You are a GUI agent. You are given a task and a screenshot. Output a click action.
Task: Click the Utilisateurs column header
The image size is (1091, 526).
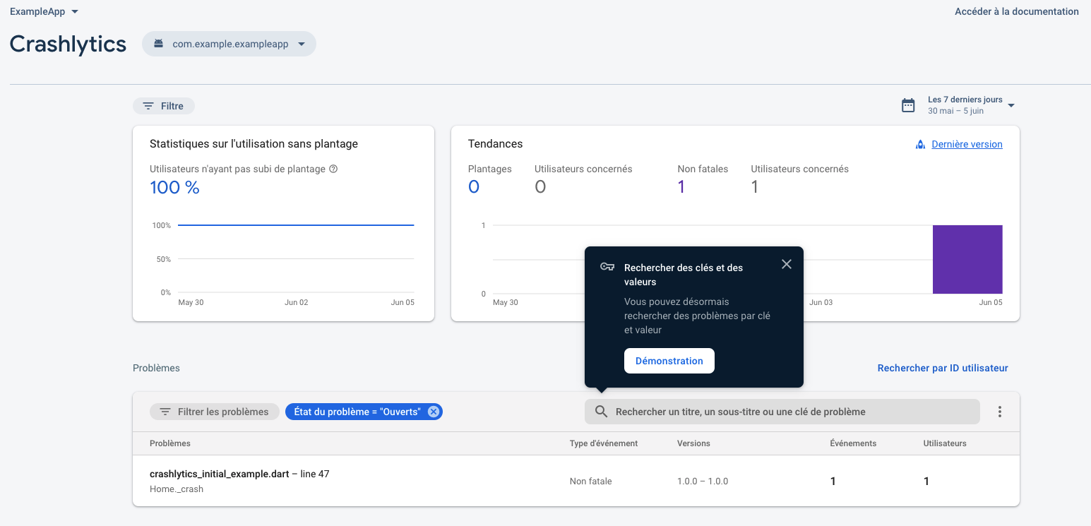(945, 443)
